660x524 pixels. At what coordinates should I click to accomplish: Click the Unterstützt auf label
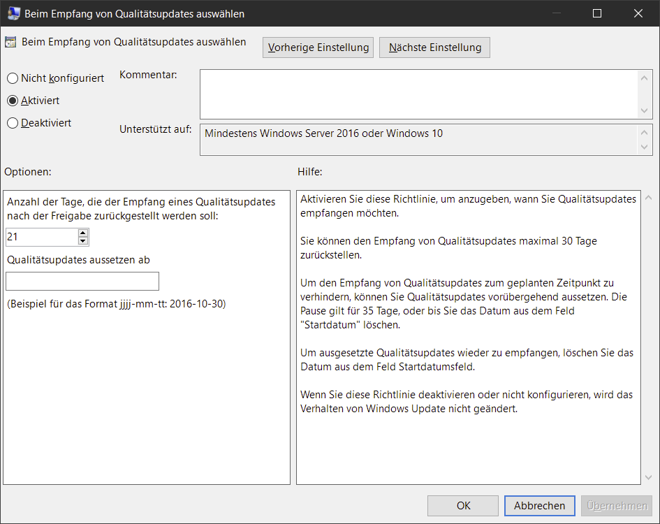[155, 129]
